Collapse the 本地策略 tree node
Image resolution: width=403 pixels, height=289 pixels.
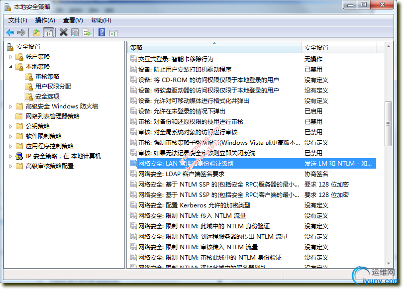(10, 66)
